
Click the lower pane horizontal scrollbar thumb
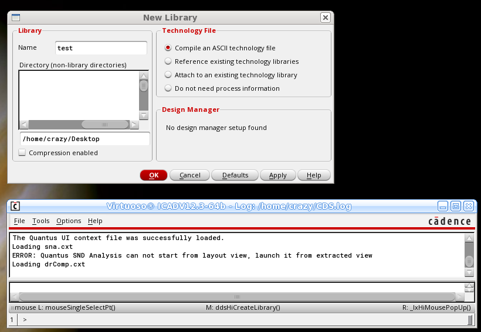click(237, 296)
